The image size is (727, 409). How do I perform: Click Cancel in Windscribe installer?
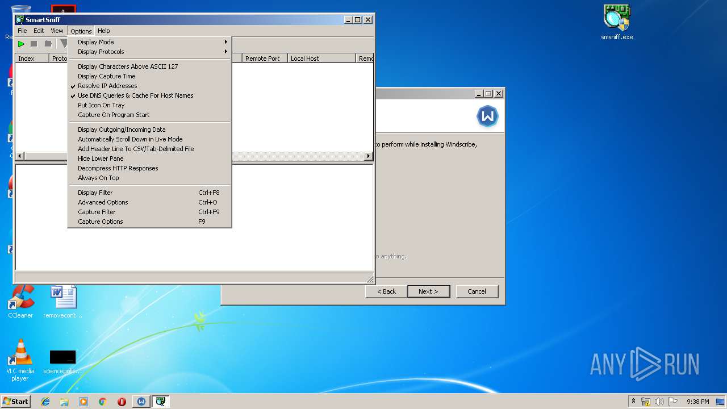477,291
